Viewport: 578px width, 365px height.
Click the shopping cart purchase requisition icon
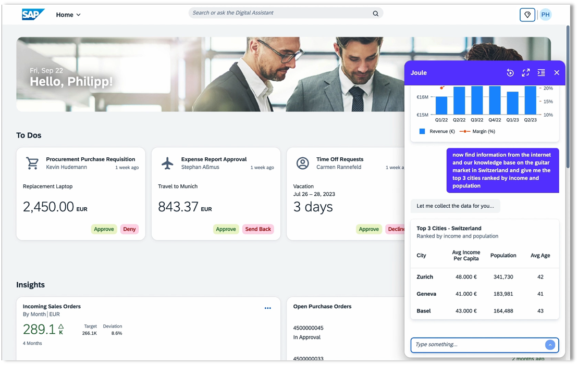(x=32, y=163)
